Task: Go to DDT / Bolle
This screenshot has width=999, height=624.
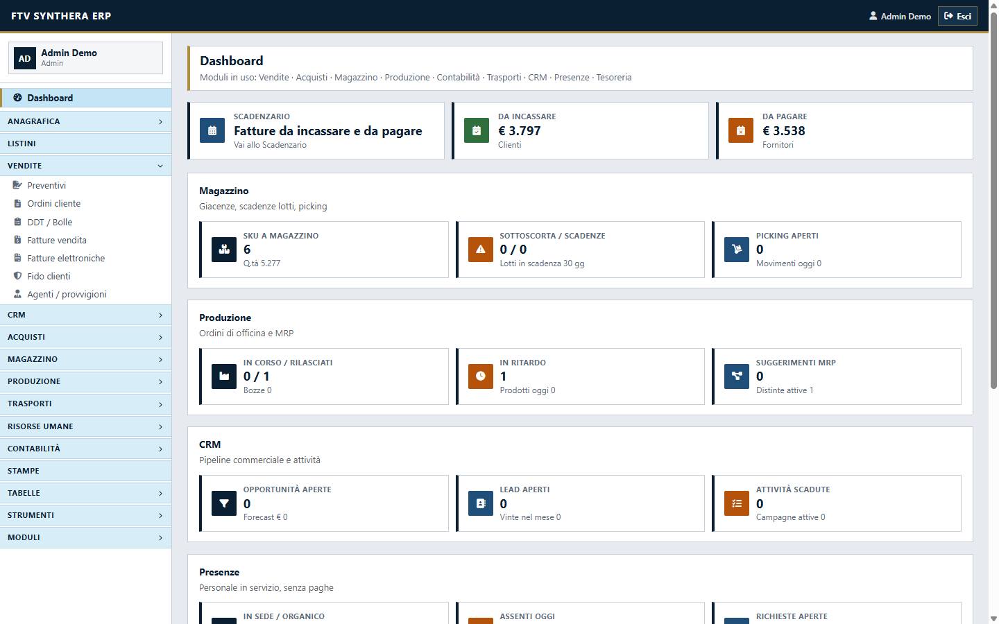Action: tap(85, 222)
